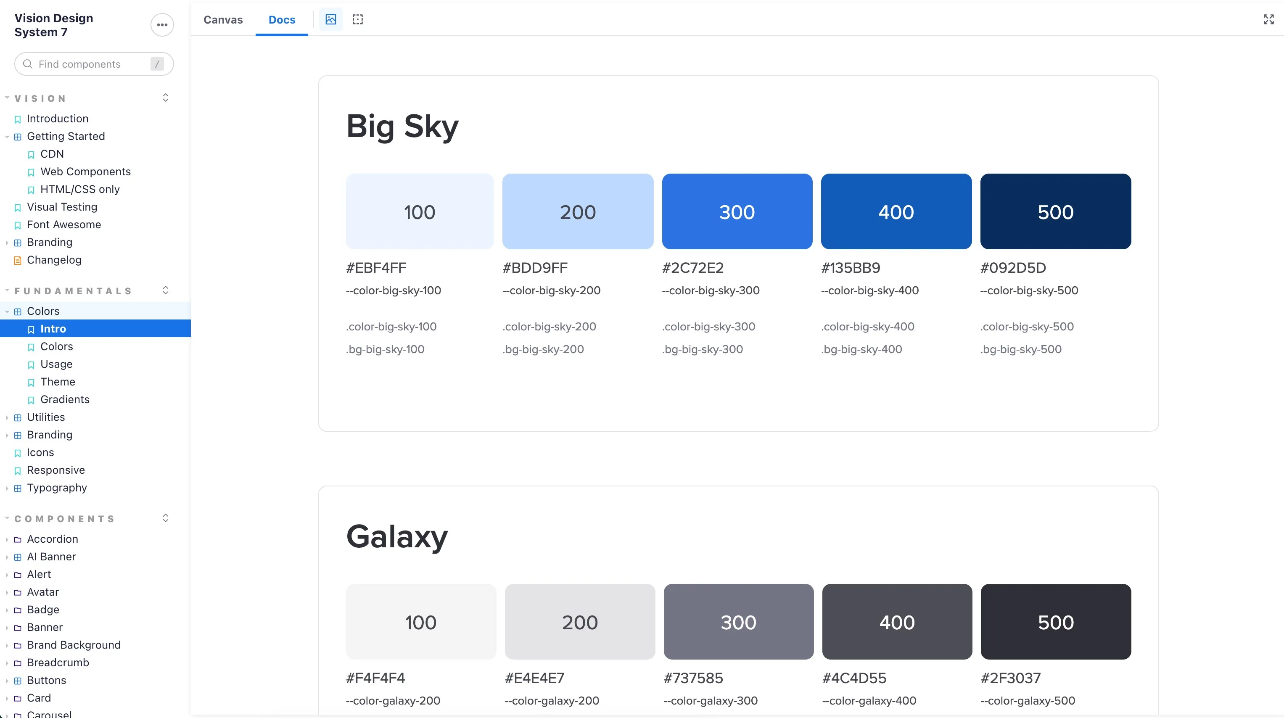Screen dimensions: 1284x718
Task: Open the CDN page
Action: (x=52, y=154)
